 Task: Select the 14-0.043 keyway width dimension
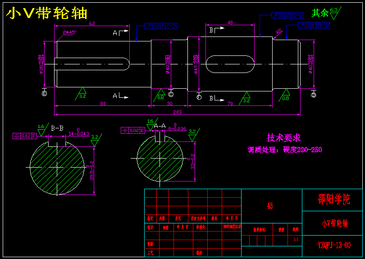tap(79, 132)
